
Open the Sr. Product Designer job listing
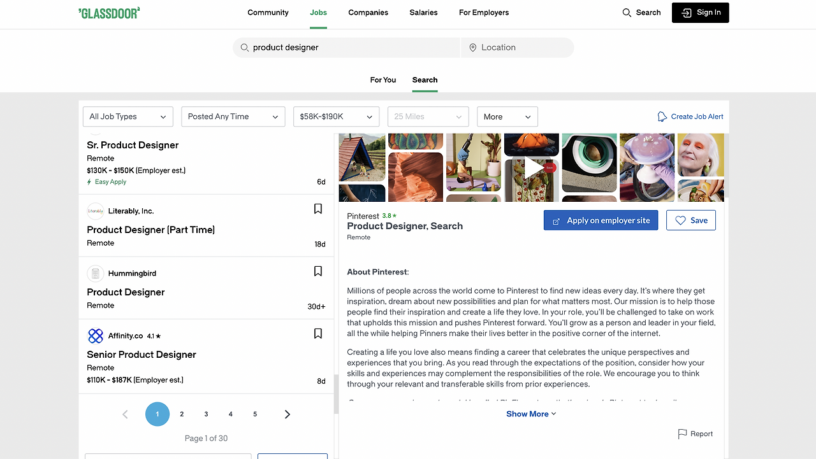[x=133, y=145]
